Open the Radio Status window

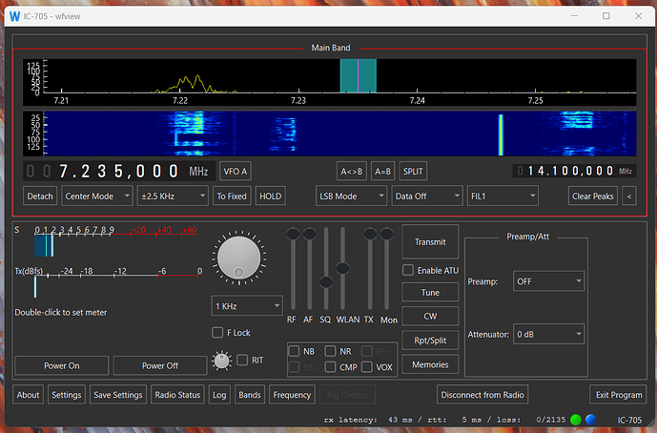tap(177, 395)
